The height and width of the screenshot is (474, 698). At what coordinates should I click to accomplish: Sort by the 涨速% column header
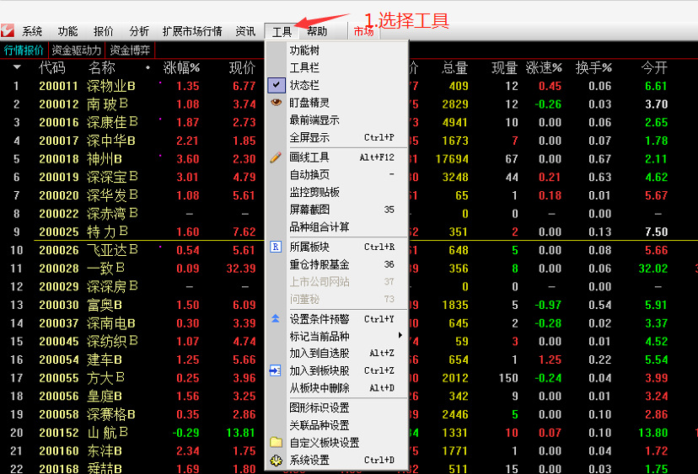point(544,67)
